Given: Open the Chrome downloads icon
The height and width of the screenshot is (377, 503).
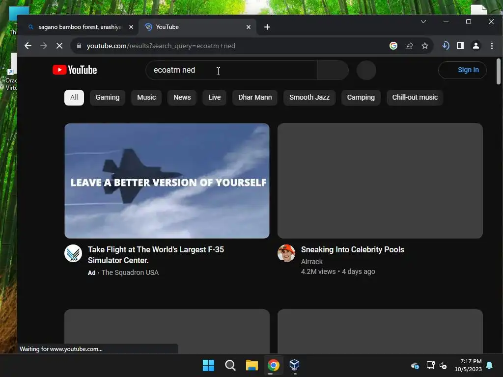Looking at the screenshot, I should [x=445, y=46].
